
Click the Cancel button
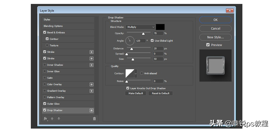[x=215, y=28]
